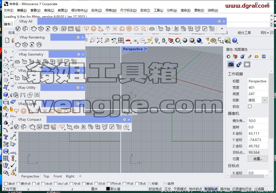The width and height of the screenshot is (276, 193).
Task: Enable the 最近点 object snap checkbox
Action: 18,184
